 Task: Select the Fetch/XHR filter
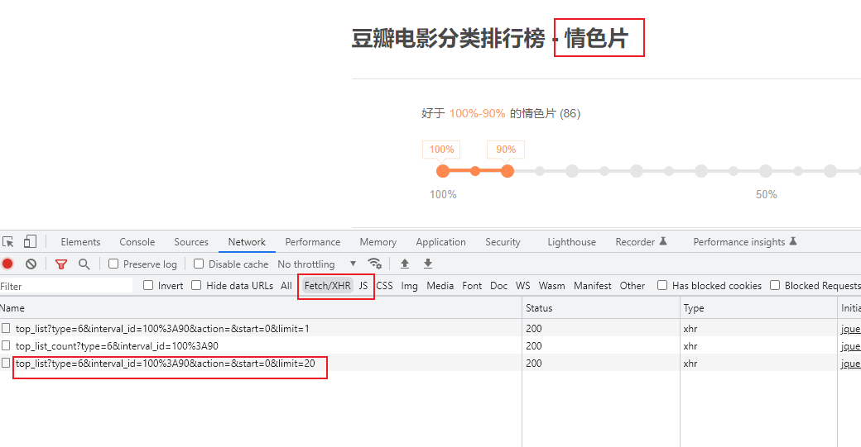[327, 285]
